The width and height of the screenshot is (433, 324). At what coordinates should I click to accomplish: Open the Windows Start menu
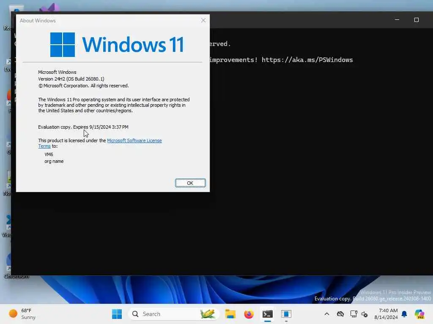tap(117, 314)
